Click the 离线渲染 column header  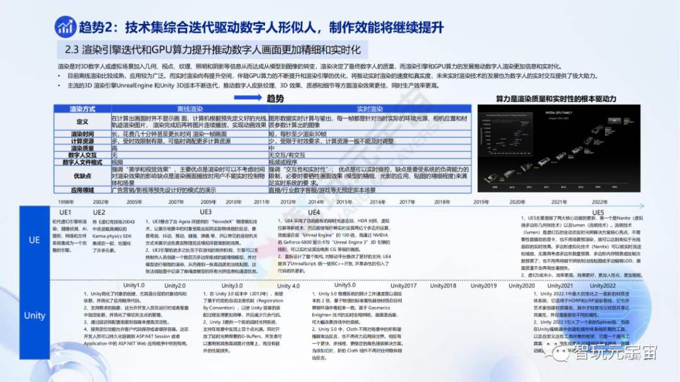[190, 109]
